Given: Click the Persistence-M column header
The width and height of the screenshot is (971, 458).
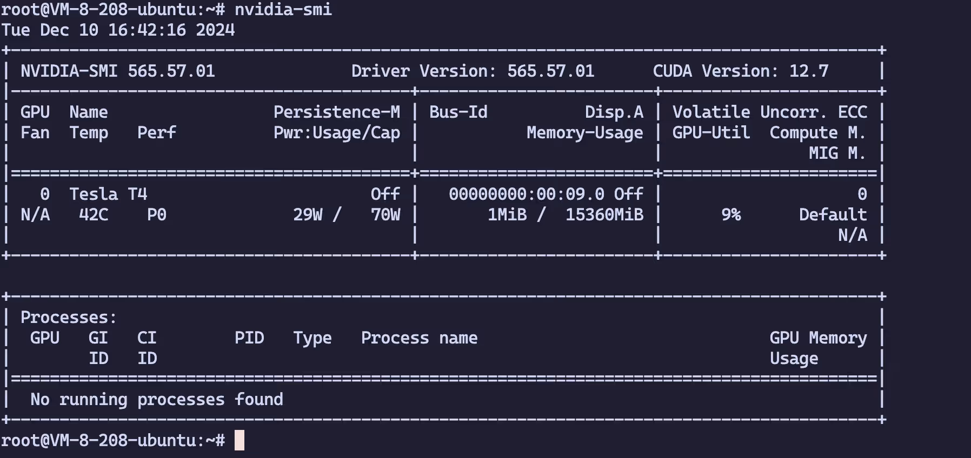Looking at the screenshot, I should point(336,112).
